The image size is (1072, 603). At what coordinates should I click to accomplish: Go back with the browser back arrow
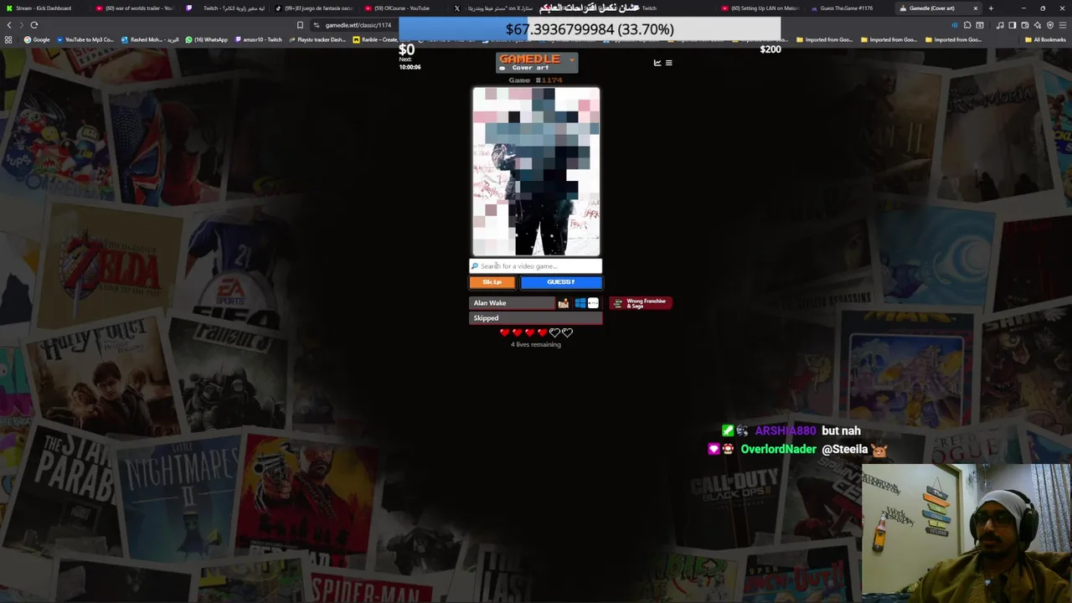click(x=9, y=25)
